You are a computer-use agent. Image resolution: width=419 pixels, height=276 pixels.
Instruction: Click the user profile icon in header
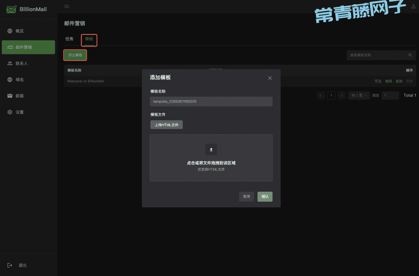(413, 6)
